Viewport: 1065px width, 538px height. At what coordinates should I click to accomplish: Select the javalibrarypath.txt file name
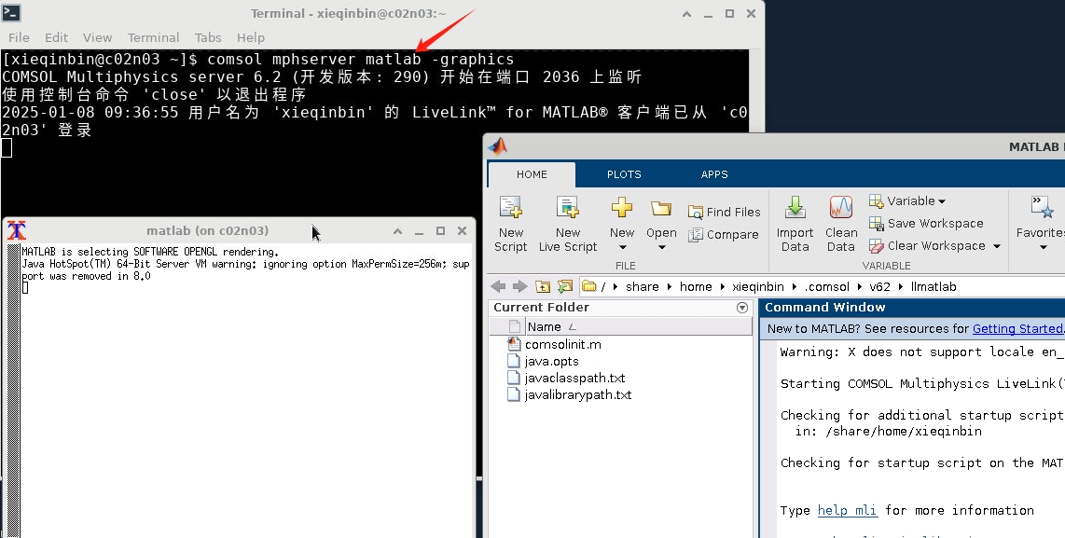pyautogui.click(x=578, y=394)
